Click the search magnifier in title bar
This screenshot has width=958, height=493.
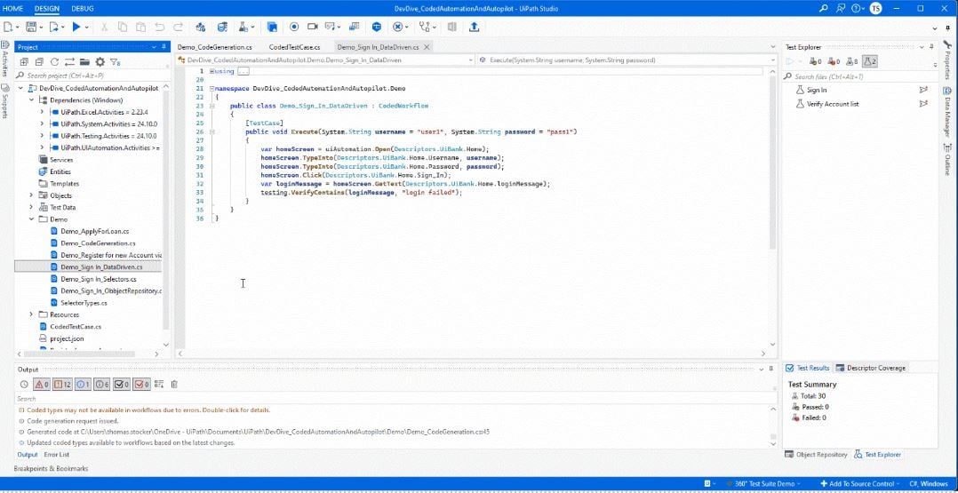pos(824,9)
